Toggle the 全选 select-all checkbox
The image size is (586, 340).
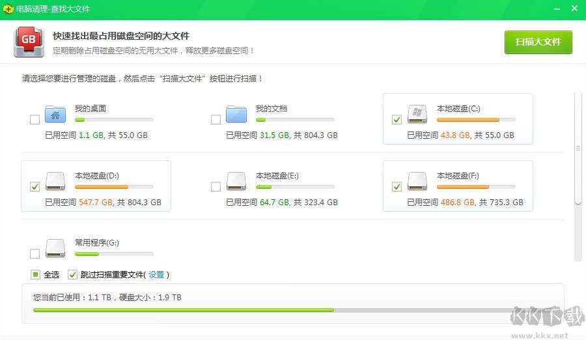[x=35, y=274]
